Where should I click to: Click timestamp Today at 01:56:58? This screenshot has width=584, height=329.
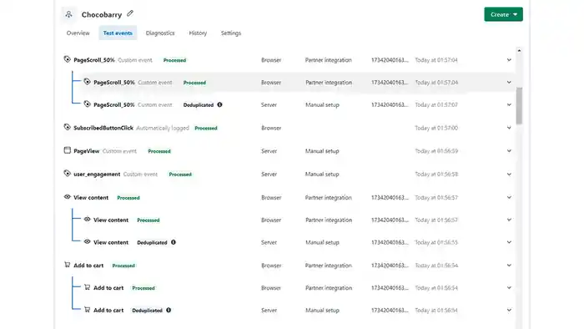click(436, 174)
